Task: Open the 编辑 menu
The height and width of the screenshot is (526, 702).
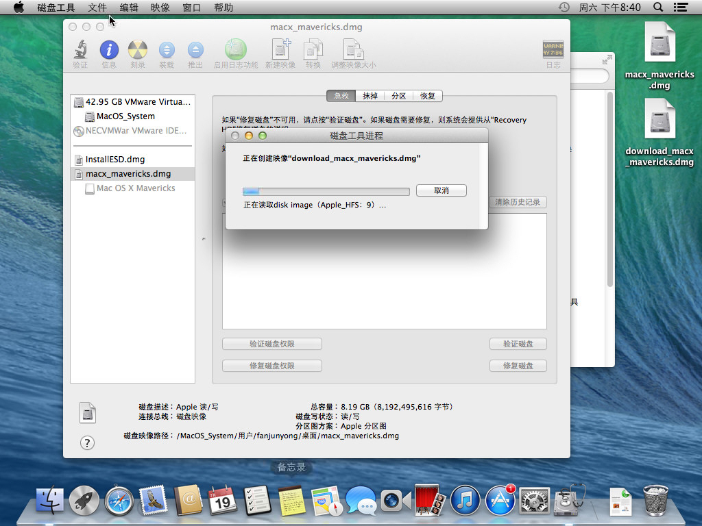Action: pyautogui.click(x=129, y=8)
